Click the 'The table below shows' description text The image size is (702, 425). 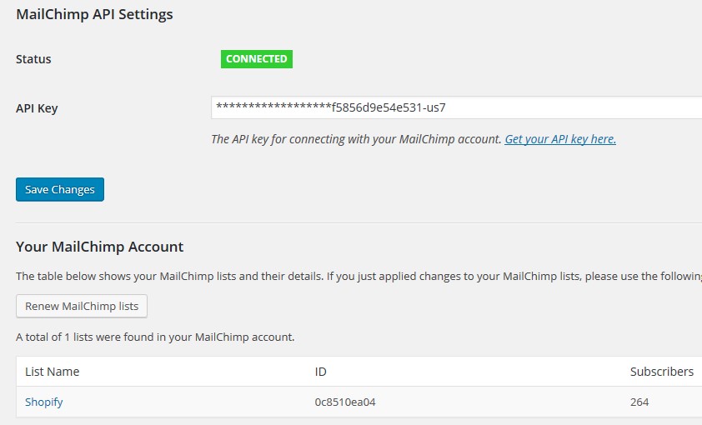(x=359, y=276)
